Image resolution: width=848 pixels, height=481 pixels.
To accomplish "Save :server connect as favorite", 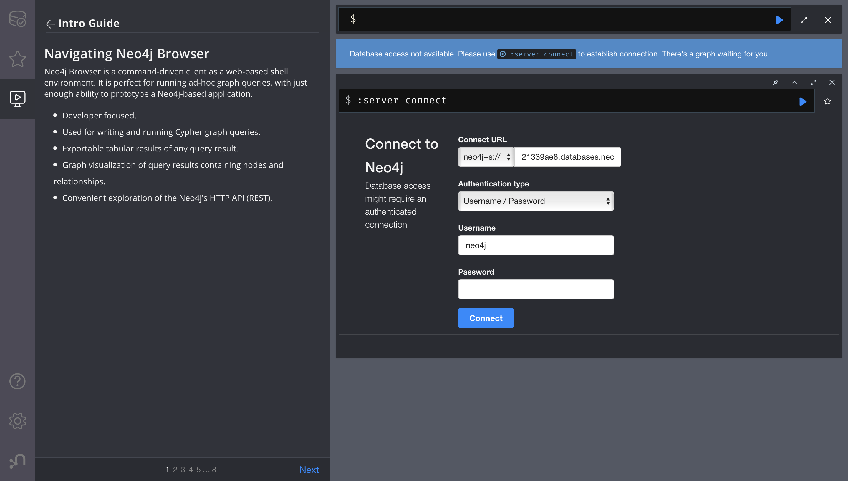I will tap(827, 101).
